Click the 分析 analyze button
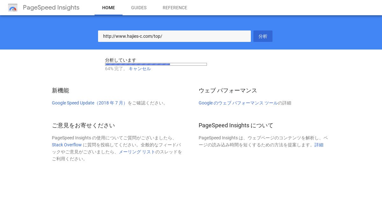This screenshot has height=200, width=382. pyautogui.click(x=263, y=36)
